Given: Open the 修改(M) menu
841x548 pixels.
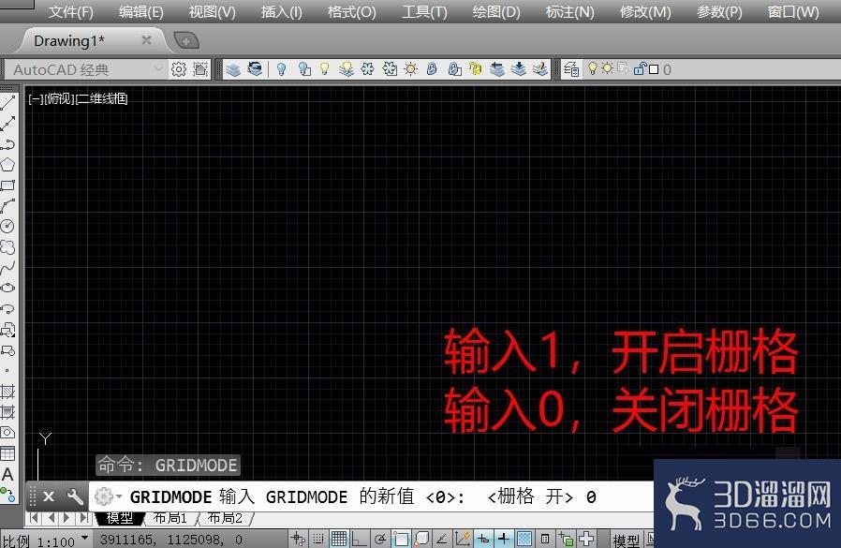Looking at the screenshot, I should tap(645, 12).
